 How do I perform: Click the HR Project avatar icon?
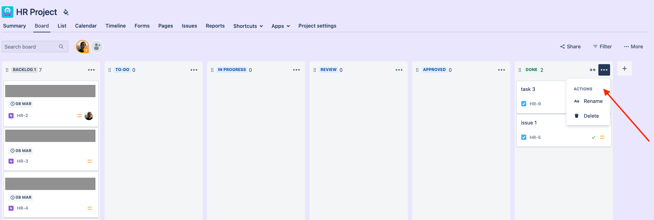7,12
